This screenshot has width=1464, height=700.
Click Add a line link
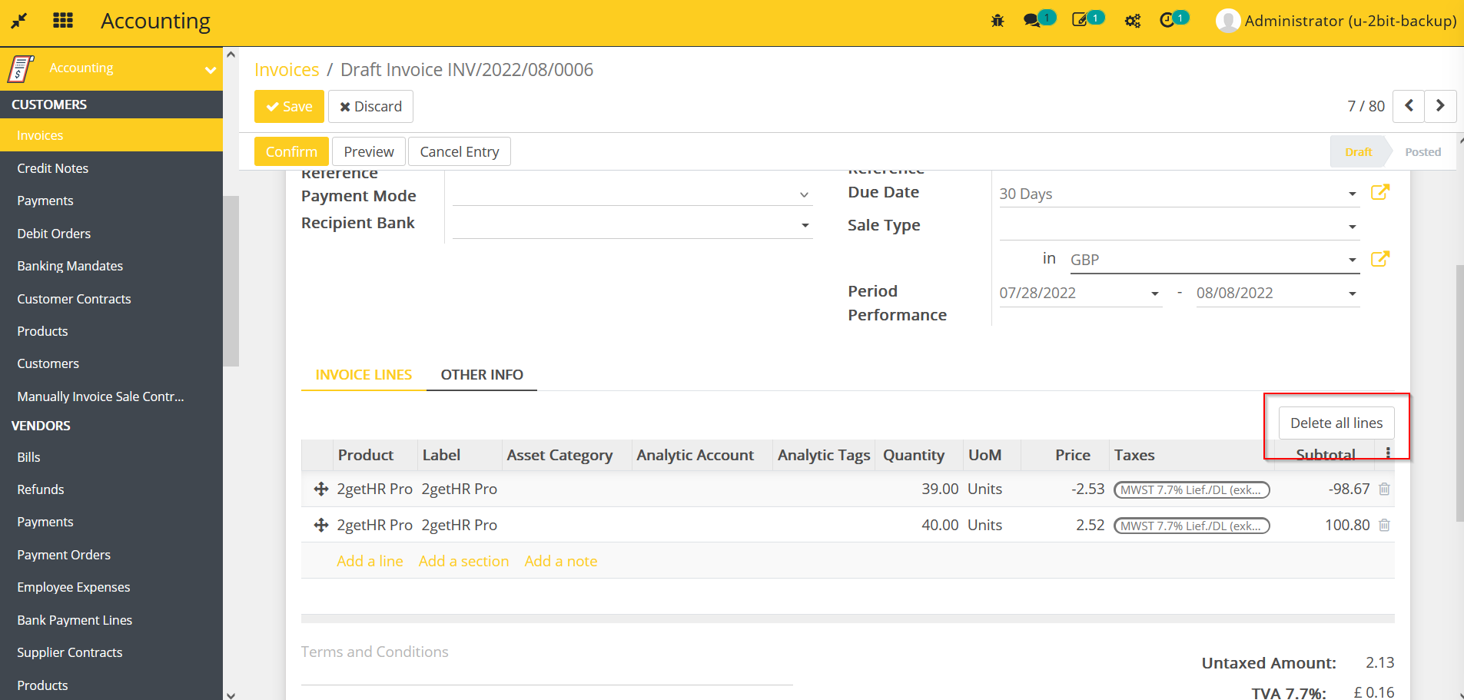[x=370, y=562]
